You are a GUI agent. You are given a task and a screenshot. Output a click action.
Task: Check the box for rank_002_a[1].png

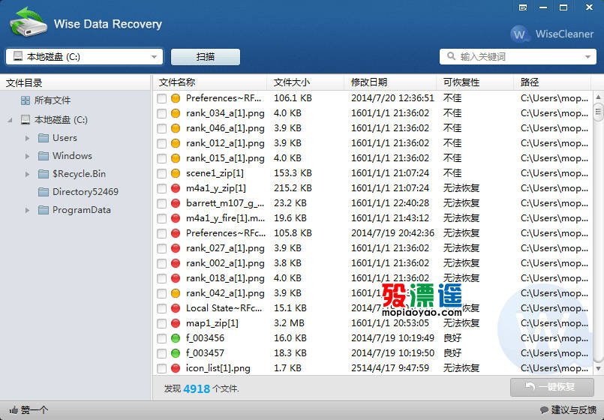point(162,264)
